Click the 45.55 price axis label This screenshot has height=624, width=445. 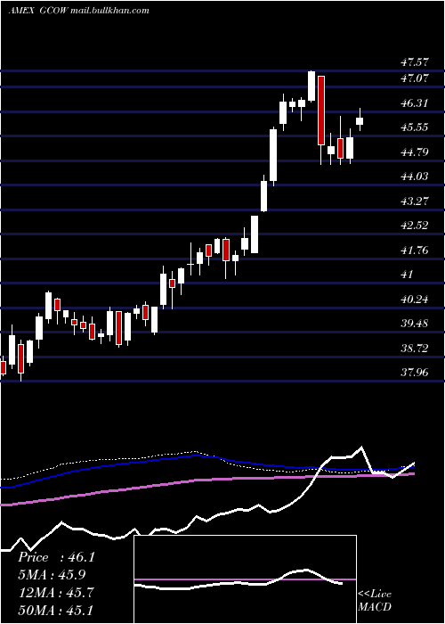pos(415,127)
